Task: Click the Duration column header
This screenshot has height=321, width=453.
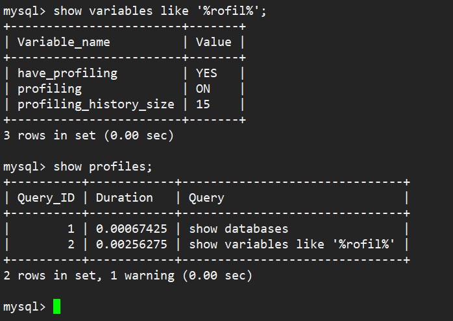Action: pyautogui.click(x=125, y=198)
